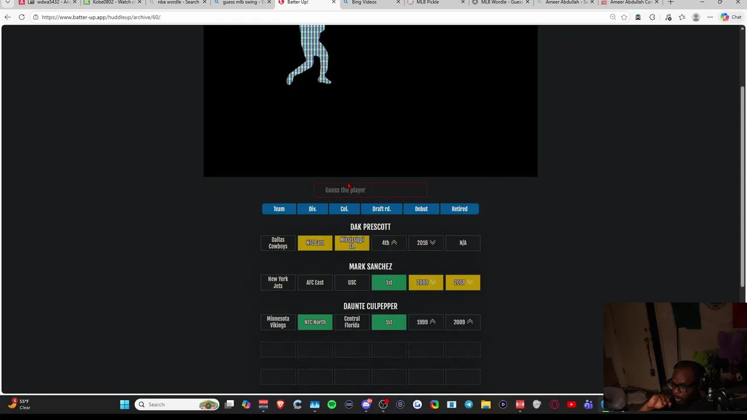
Task: Reload the page with the refresh icon
Action: (x=22, y=17)
